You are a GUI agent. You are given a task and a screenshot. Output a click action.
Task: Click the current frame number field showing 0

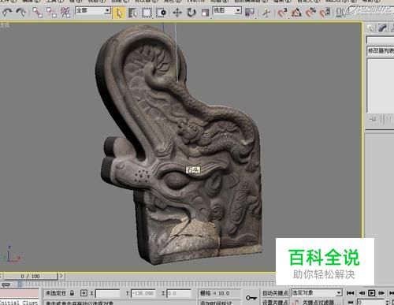[x=371, y=303]
